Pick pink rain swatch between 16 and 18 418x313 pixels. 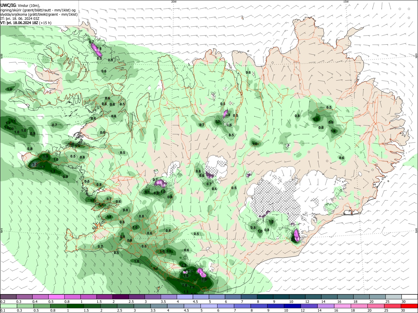coord(342,306)
